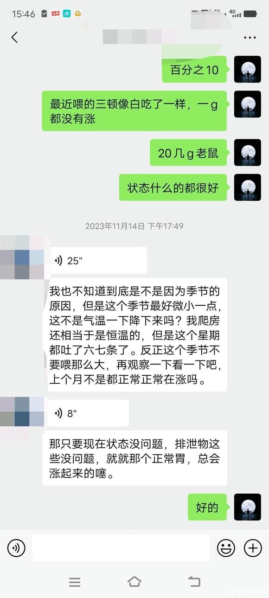The height and width of the screenshot is (598, 269).
Task: Open the plus attachments menu
Action: 253,548
